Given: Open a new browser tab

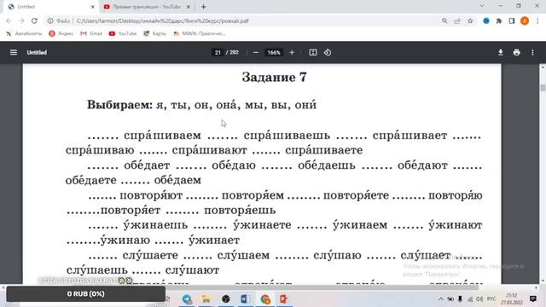Looking at the screenshot, I should pyautogui.click(x=204, y=7).
